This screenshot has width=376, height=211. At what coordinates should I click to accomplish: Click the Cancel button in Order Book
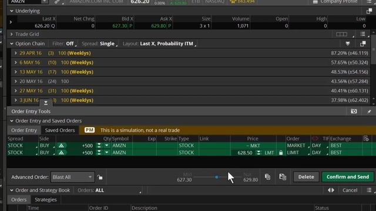point(350,190)
